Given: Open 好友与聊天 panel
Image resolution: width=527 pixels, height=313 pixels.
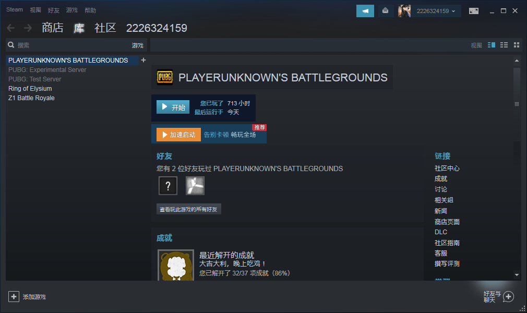Looking at the screenshot, I should [492, 297].
